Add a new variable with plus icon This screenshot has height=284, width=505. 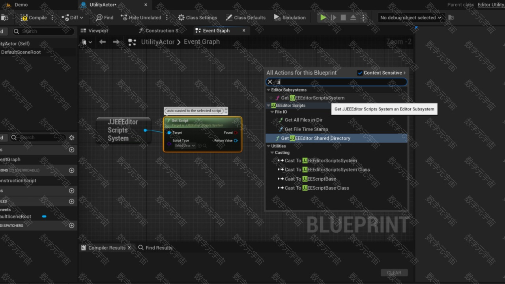click(x=71, y=201)
